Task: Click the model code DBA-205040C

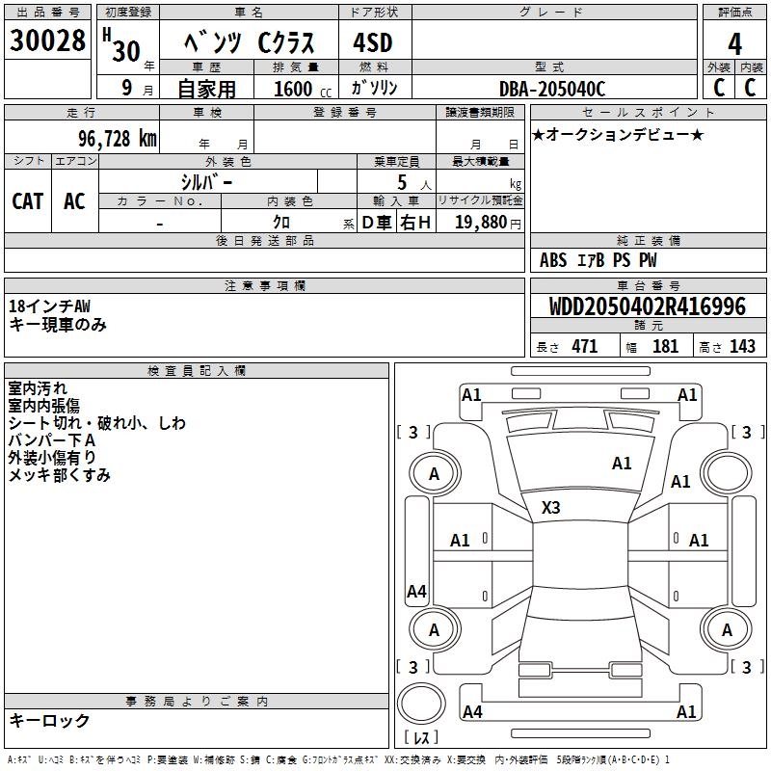Action: [552, 89]
